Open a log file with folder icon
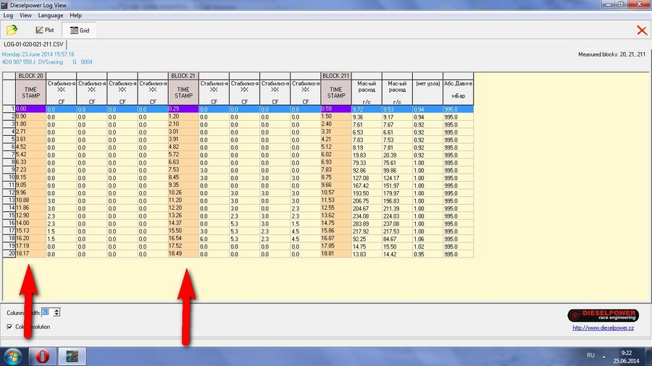This screenshot has height=366, width=652. (12, 30)
